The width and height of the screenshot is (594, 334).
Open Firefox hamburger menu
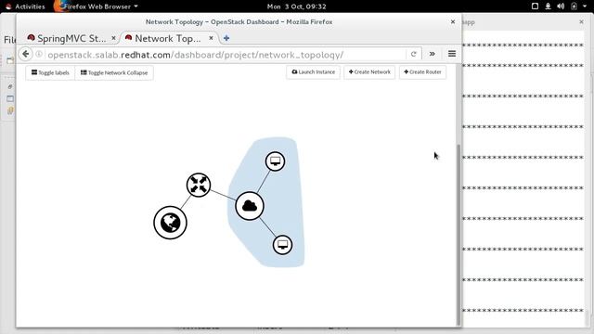(452, 54)
